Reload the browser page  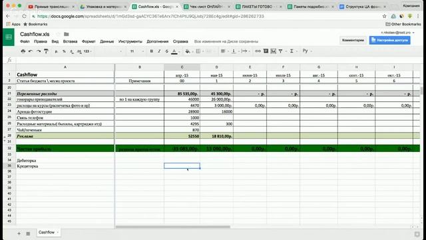pos(24,16)
